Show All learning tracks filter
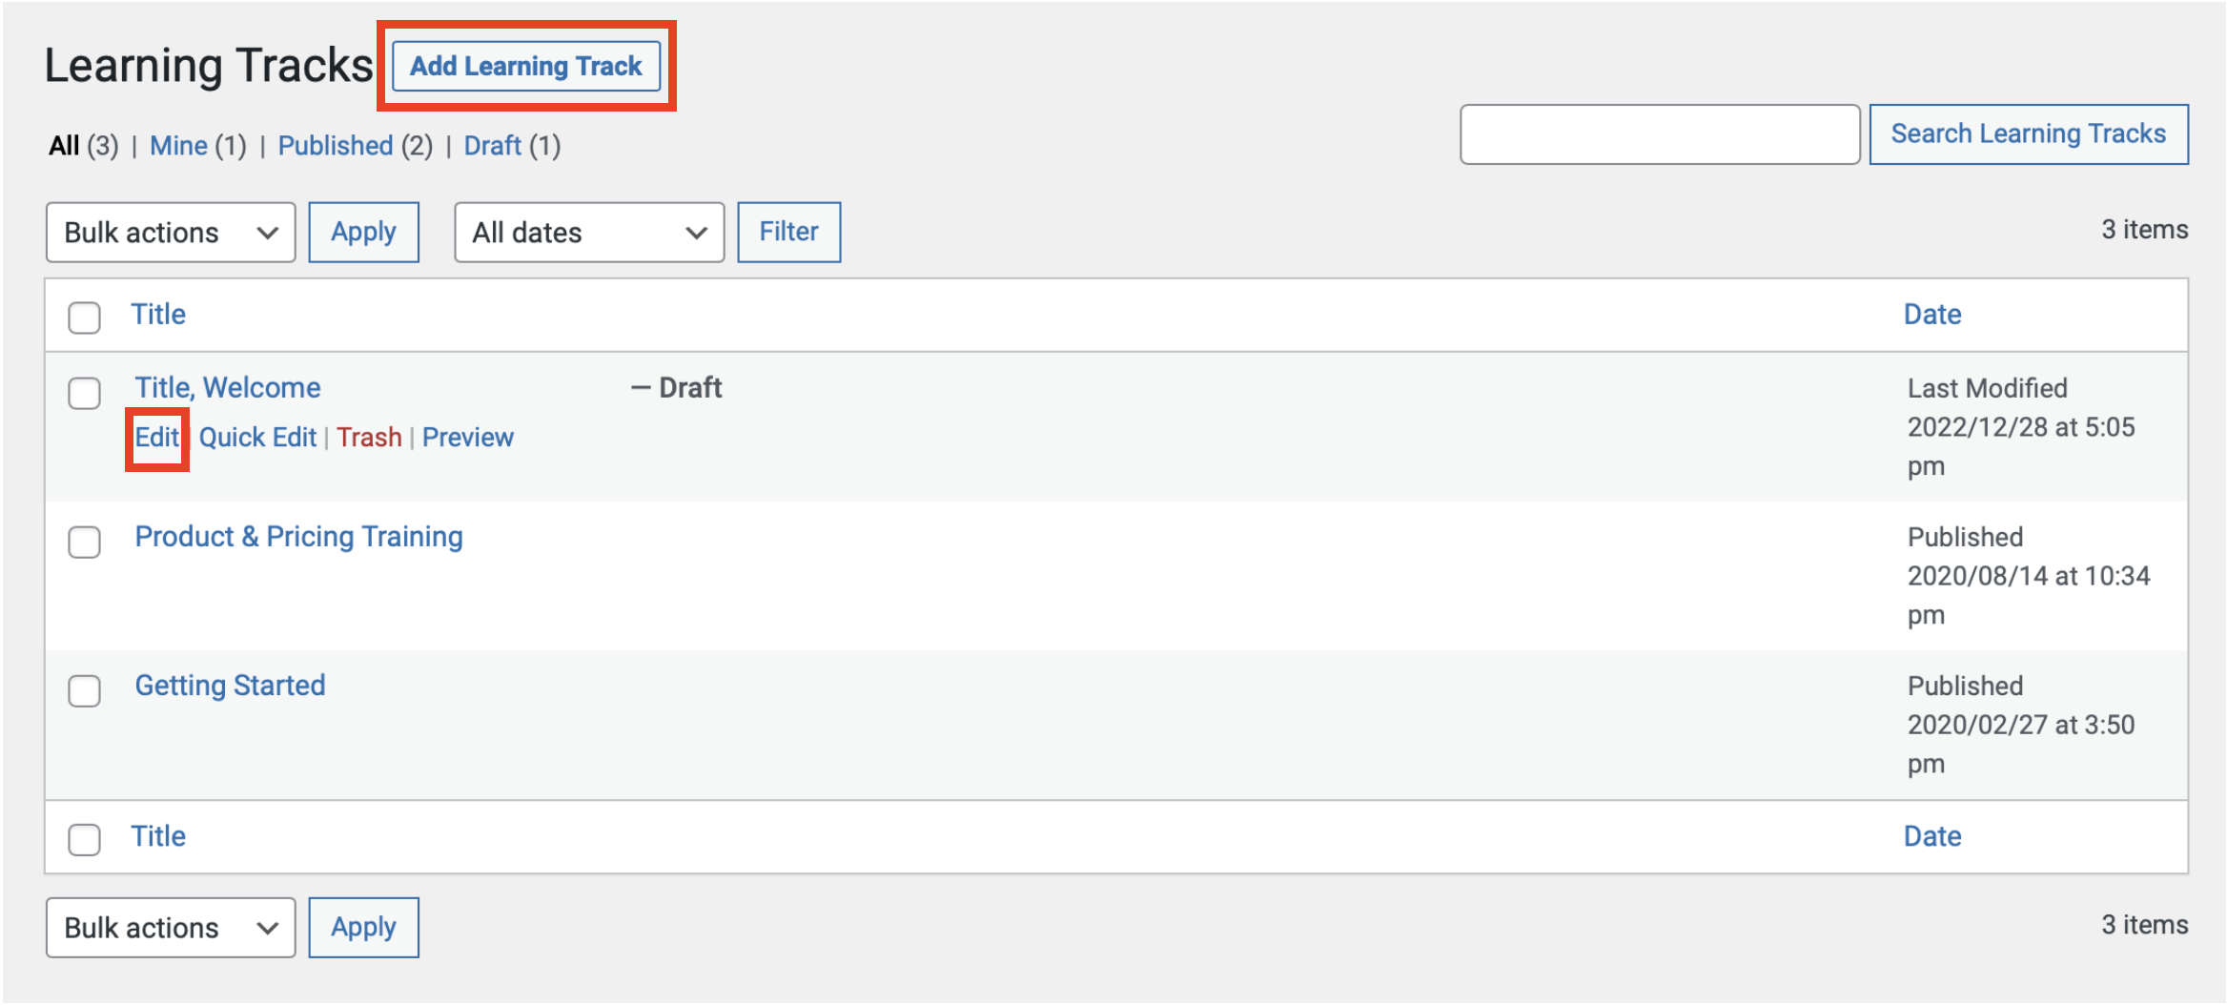 click(64, 146)
